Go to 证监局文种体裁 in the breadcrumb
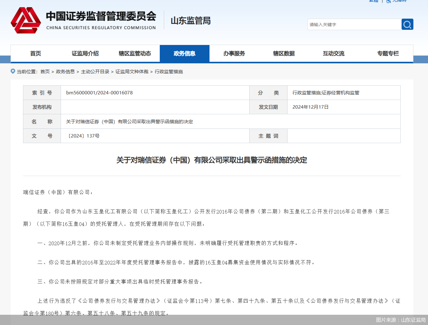Viewport: 428px width, 325px height. point(132,72)
